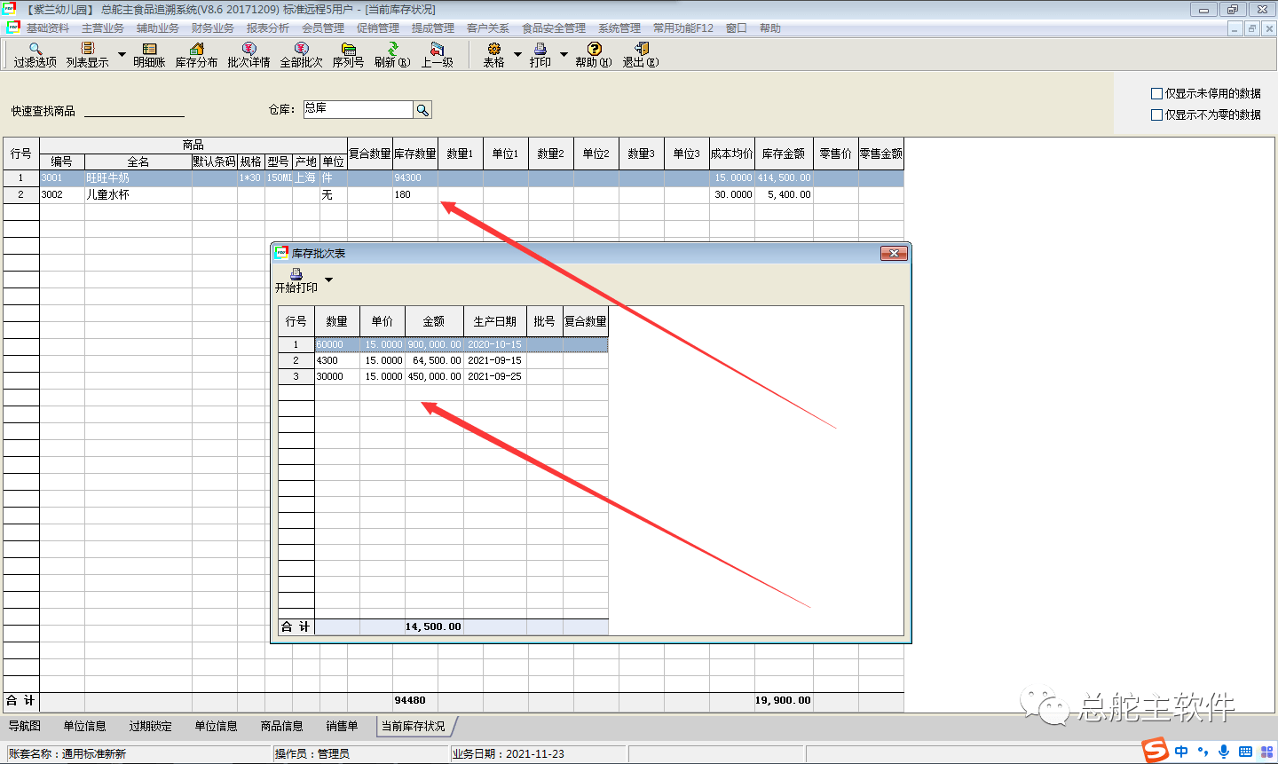Show 全部批次 all batches
Screen dimensions: 1278x764
(302, 55)
